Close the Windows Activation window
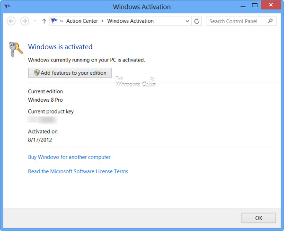284x231 pixels. coord(271,5)
